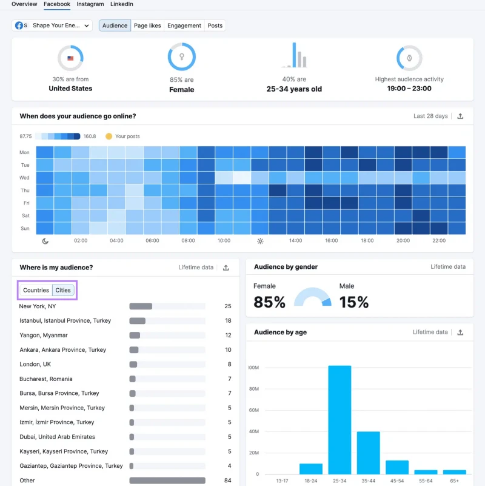Expand the Shape Your Ene... page dropdown
485x486 pixels.
click(52, 25)
